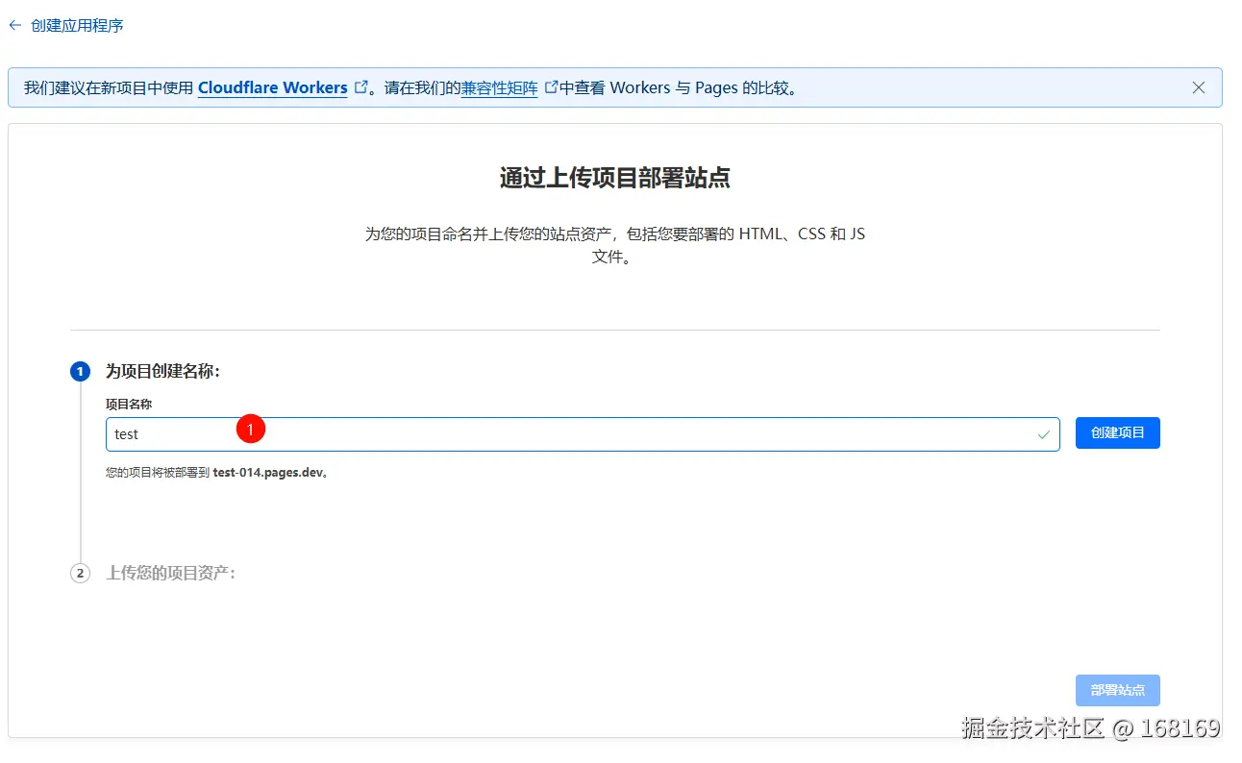Screen dimensions: 1242x763
Task: Dismiss the Workers recommendation banner
Action: point(1199,87)
